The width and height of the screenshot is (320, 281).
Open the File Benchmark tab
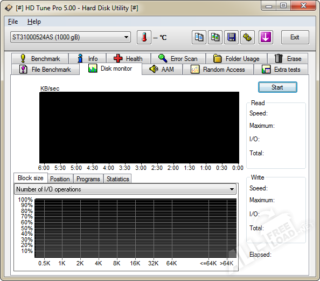[45, 69]
